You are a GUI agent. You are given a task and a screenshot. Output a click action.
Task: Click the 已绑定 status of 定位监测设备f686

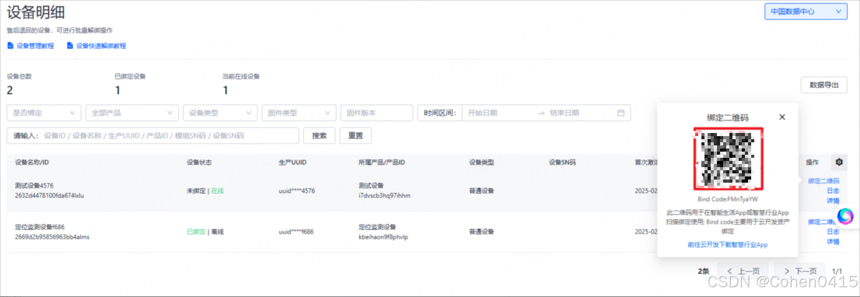[196, 232]
